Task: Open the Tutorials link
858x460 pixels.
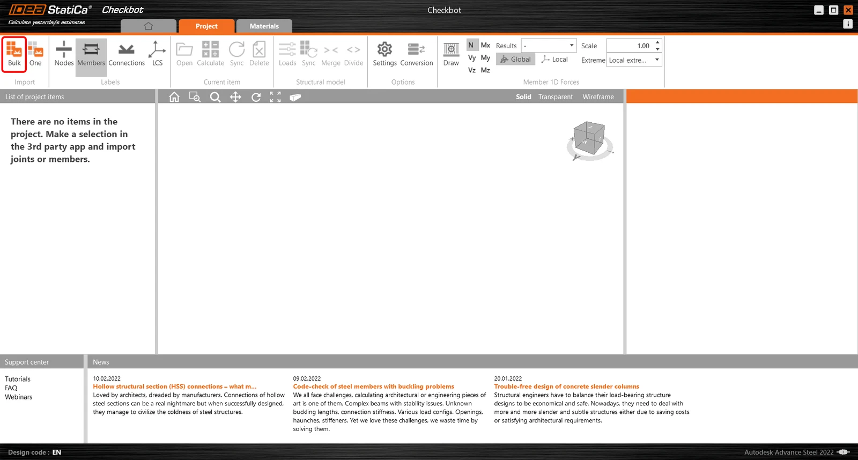Action: click(x=18, y=379)
